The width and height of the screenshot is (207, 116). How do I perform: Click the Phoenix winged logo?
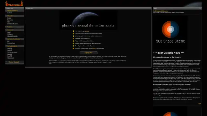[x=14, y=3]
